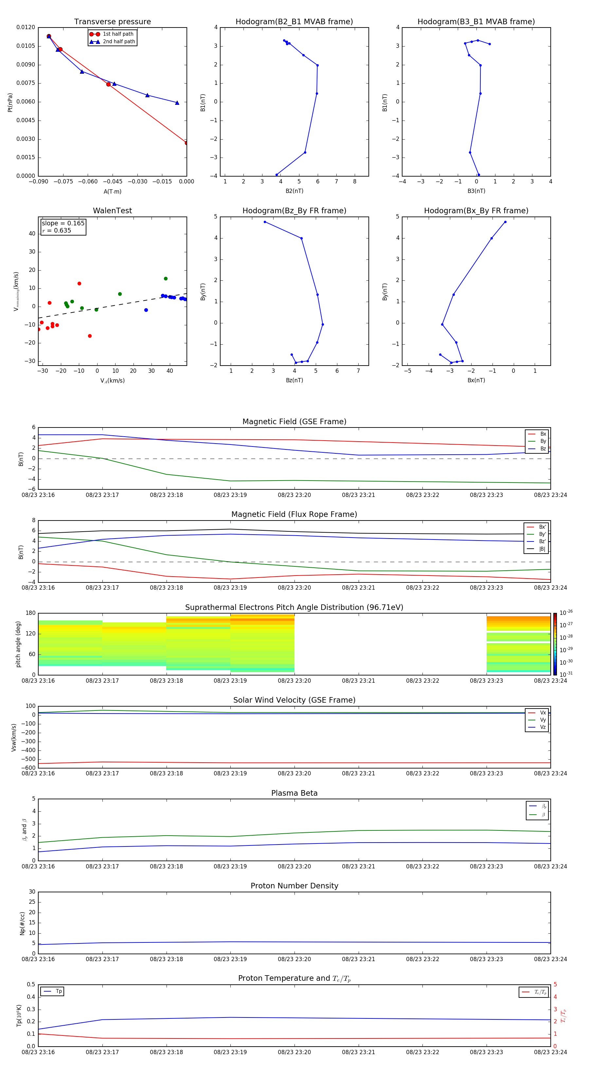Click the "Proton Number Density" title
The width and height of the screenshot is (589, 1081).
[294, 886]
